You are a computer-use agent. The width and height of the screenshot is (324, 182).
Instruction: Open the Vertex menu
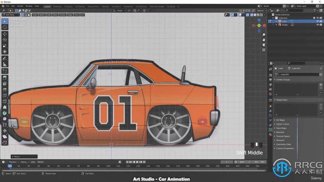(63, 15)
